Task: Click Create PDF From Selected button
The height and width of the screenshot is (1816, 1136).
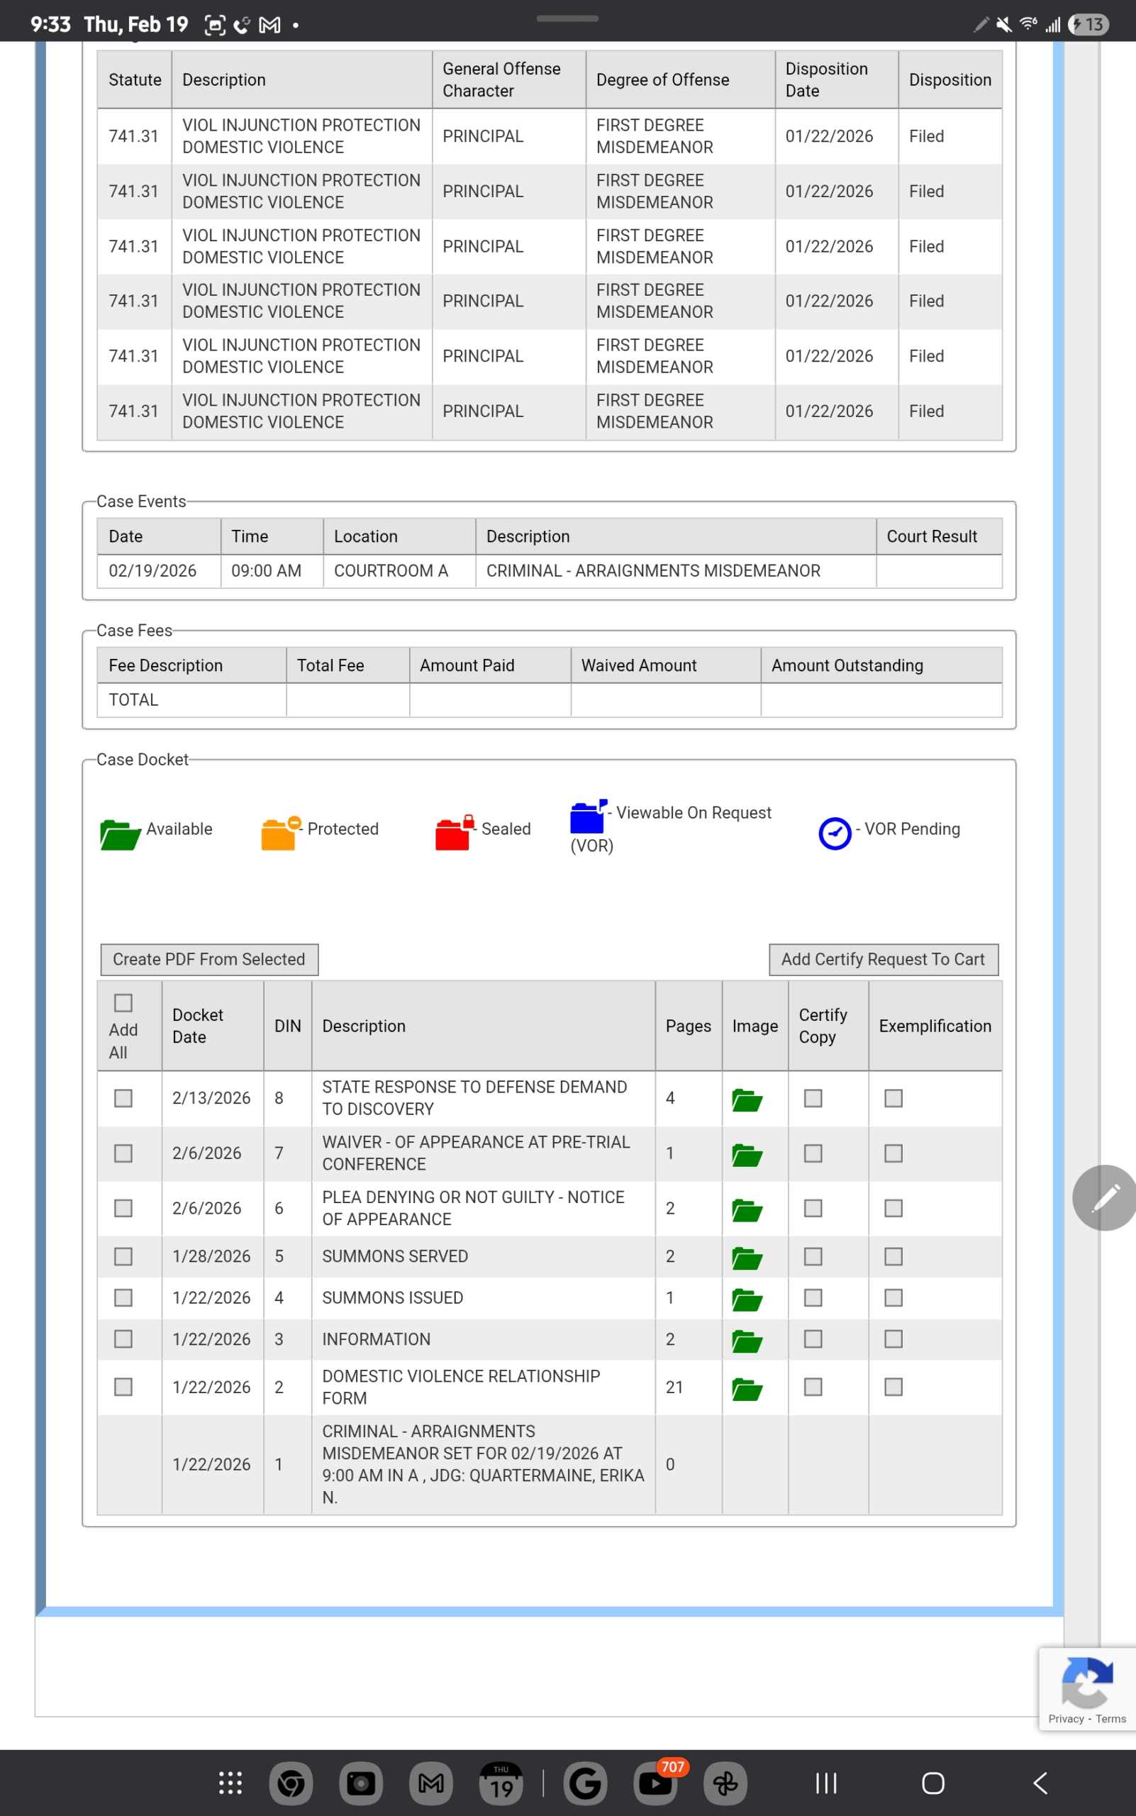Action: [x=209, y=959]
